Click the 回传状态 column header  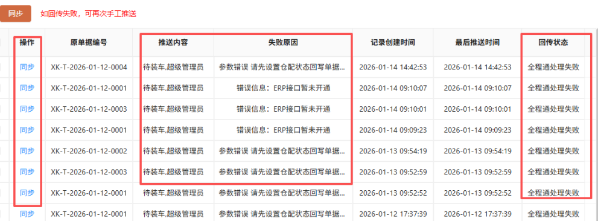tap(553, 43)
